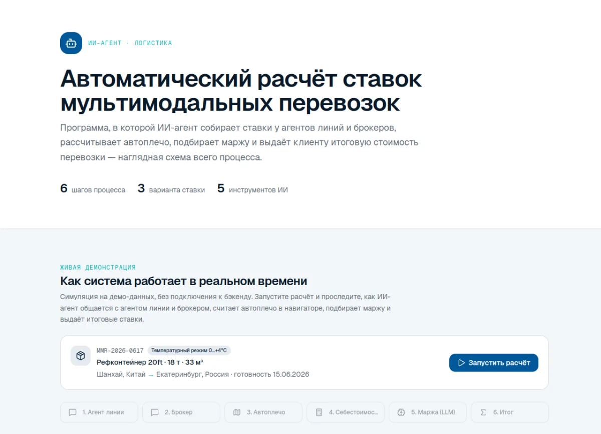Select step 6. Итог

click(x=510, y=412)
